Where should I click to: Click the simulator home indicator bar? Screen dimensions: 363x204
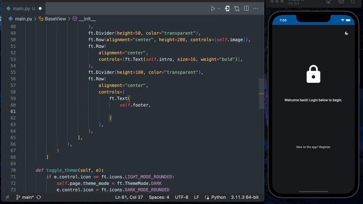[x=313, y=192]
